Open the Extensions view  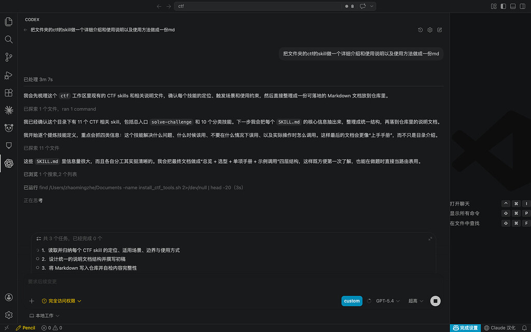pyautogui.click(x=9, y=93)
